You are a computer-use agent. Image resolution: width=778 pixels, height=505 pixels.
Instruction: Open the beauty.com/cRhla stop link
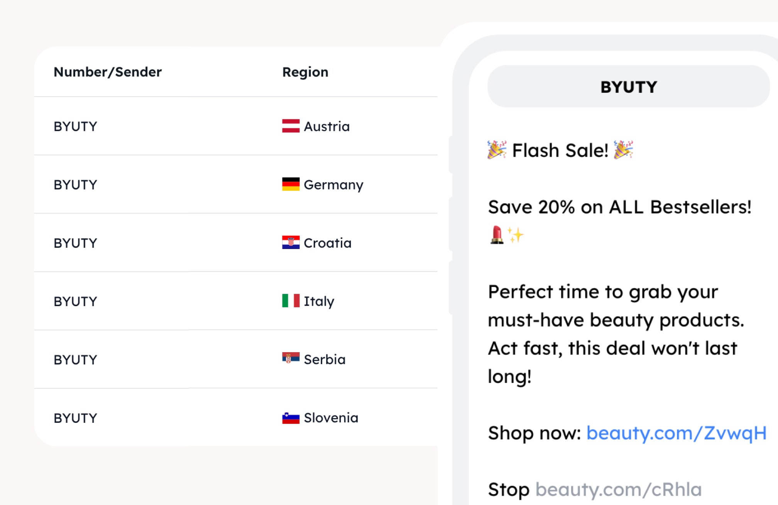(x=618, y=490)
